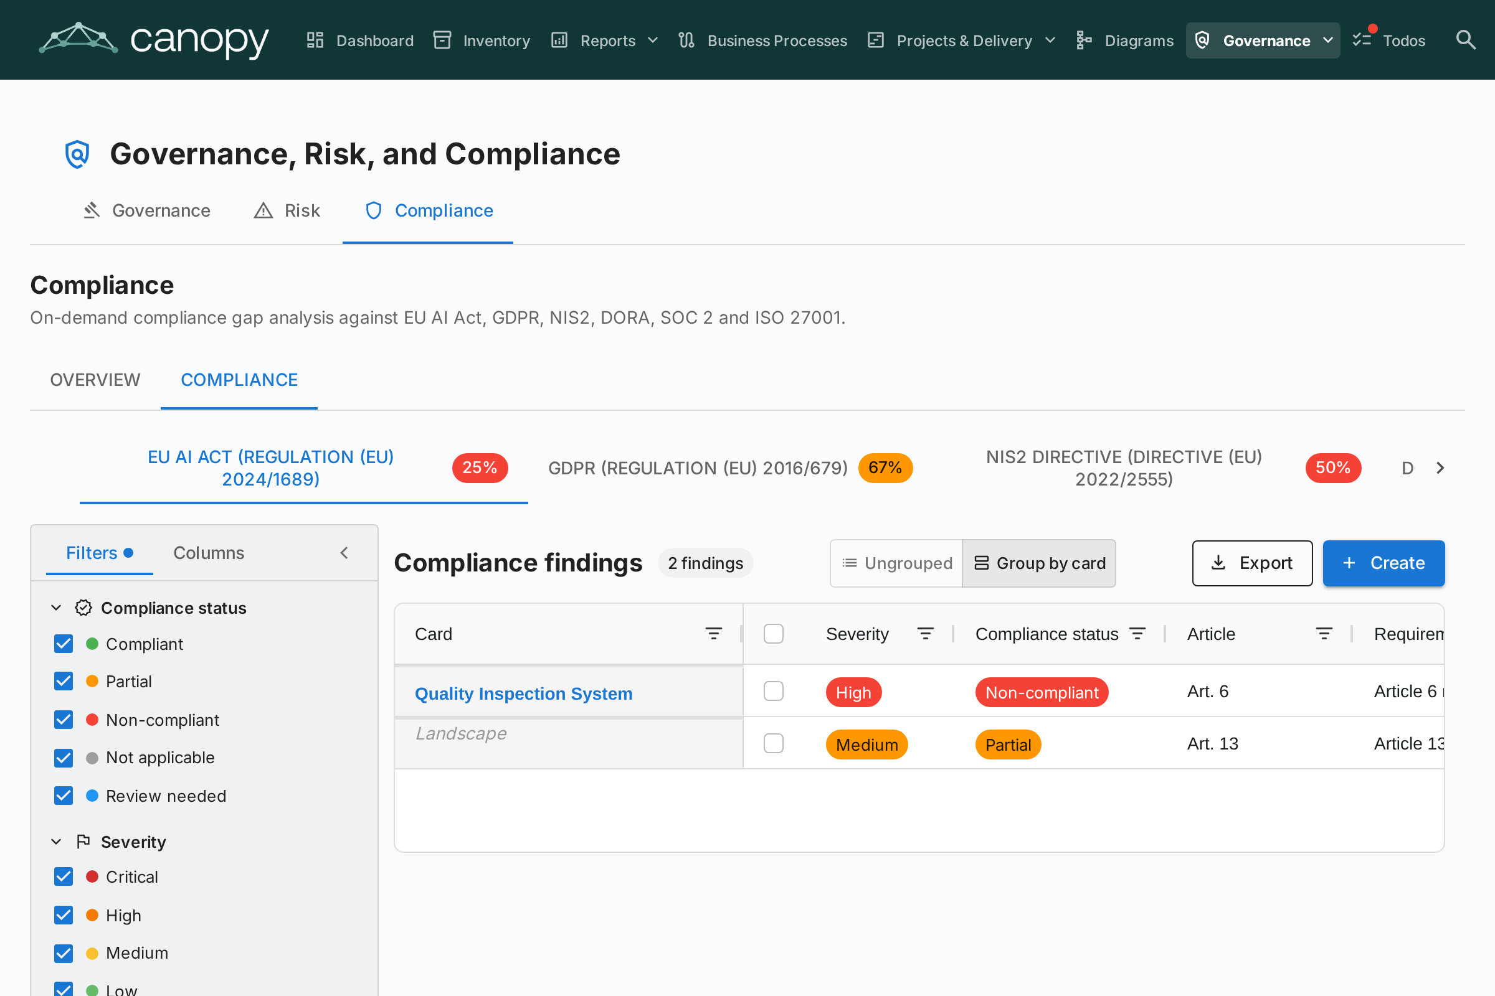Uncheck the Compliant status filter
The height and width of the screenshot is (996, 1495).
tap(64, 644)
